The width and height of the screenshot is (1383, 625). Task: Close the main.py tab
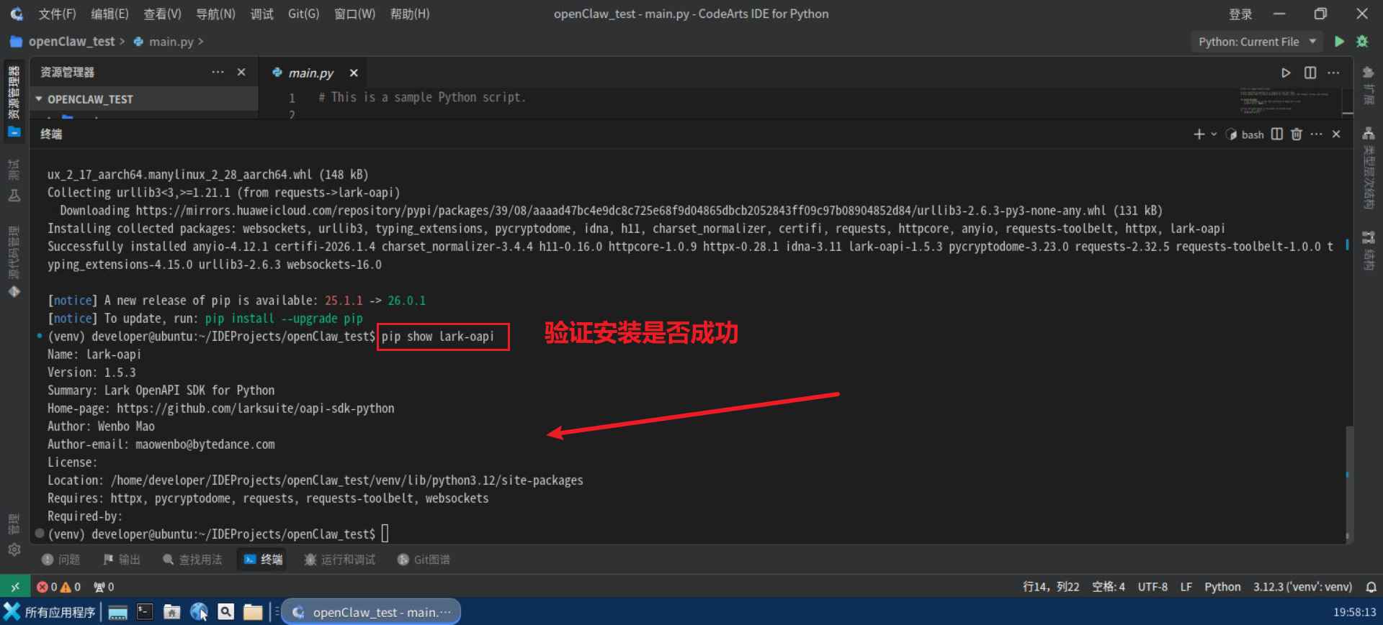pos(354,73)
